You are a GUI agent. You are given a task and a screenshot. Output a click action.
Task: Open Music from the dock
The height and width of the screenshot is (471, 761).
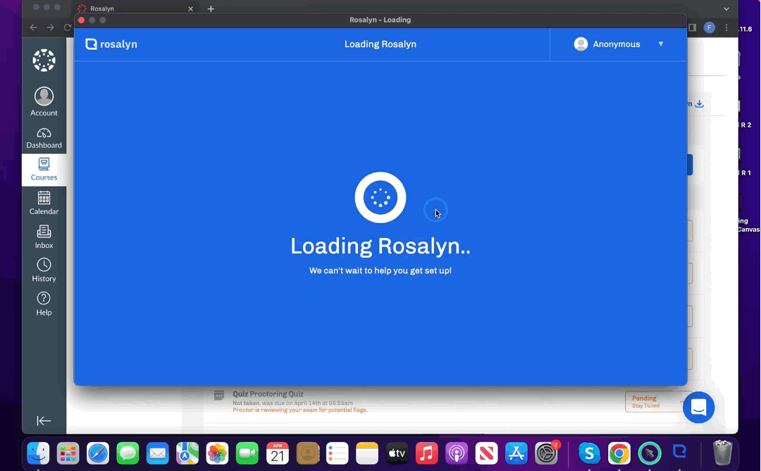tap(426, 453)
